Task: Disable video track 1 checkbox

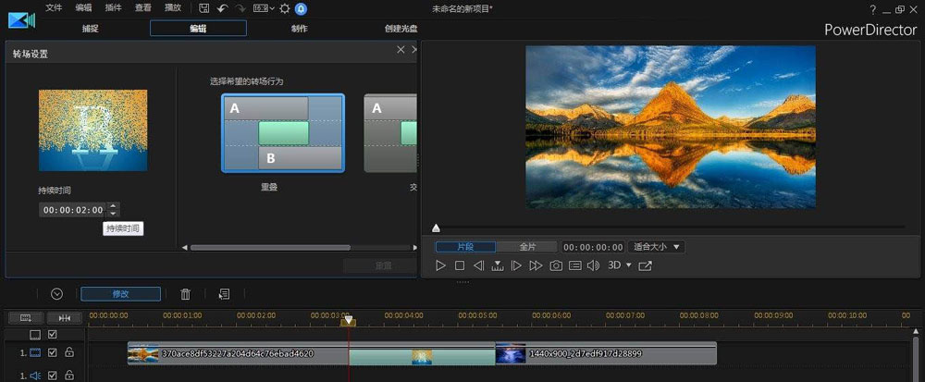Action: (53, 352)
